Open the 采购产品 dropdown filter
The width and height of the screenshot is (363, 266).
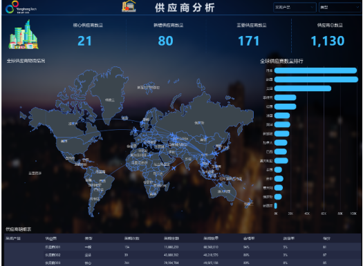click(x=295, y=8)
